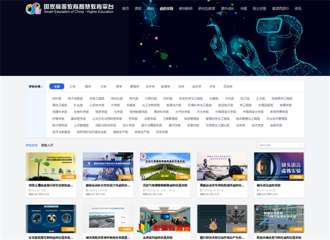The image size is (330, 240).
Task: Choose the 戏剧与影视学类 sub-category
Action: tap(106, 126)
